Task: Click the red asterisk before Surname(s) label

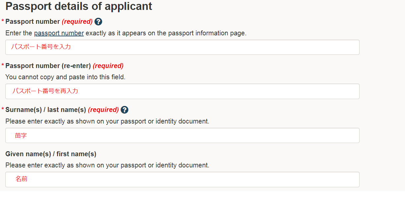Action: pyautogui.click(x=3, y=109)
